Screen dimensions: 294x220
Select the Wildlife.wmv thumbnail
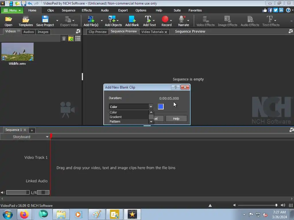click(18, 52)
